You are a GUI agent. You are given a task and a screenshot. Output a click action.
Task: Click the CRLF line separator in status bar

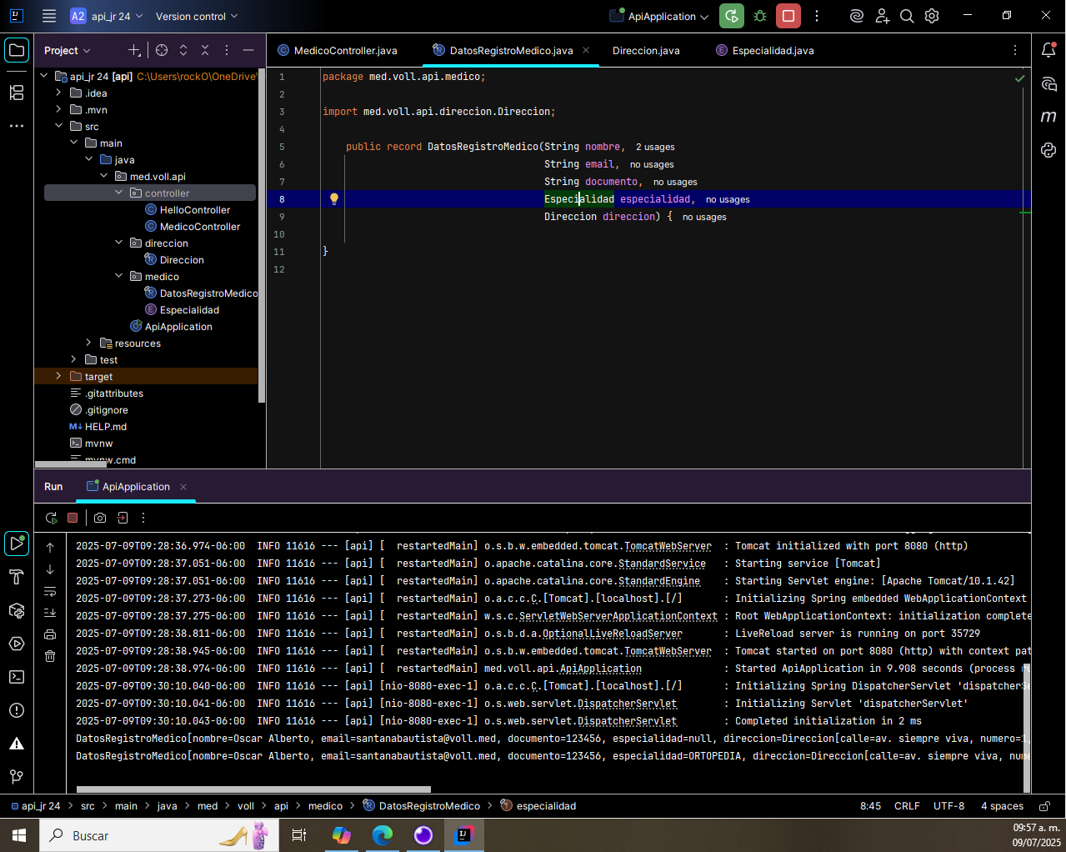point(907,806)
